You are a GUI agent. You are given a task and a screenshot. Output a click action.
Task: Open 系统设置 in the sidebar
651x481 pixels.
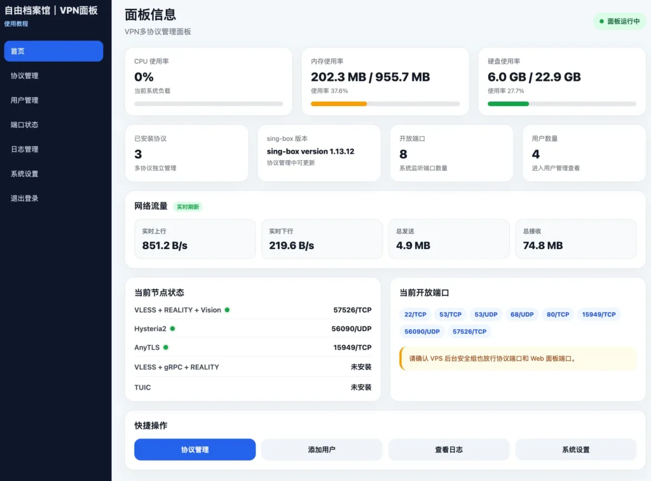pos(53,173)
